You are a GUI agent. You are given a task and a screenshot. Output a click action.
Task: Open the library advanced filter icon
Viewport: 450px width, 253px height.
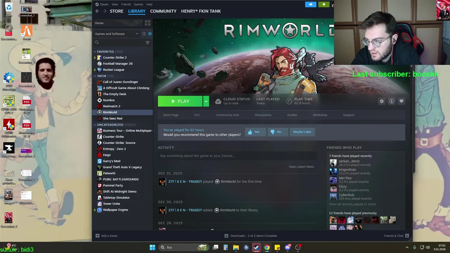click(x=148, y=43)
